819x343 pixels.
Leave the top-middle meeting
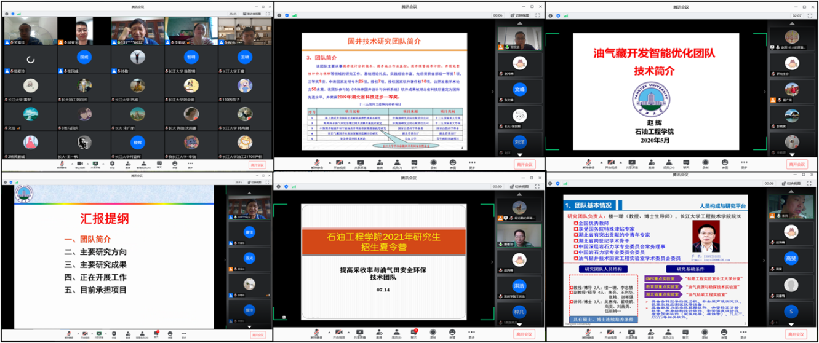point(525,164)
